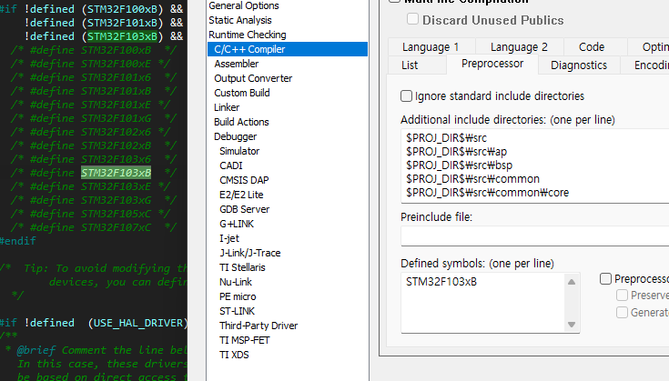Click commented define STM32F100xB line
This screenshot has width=669, height=381.
point(94,50)
